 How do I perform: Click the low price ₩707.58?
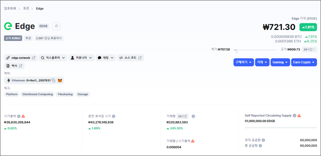224,50
